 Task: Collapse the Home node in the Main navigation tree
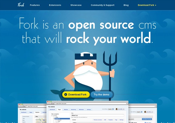[52, 116]
